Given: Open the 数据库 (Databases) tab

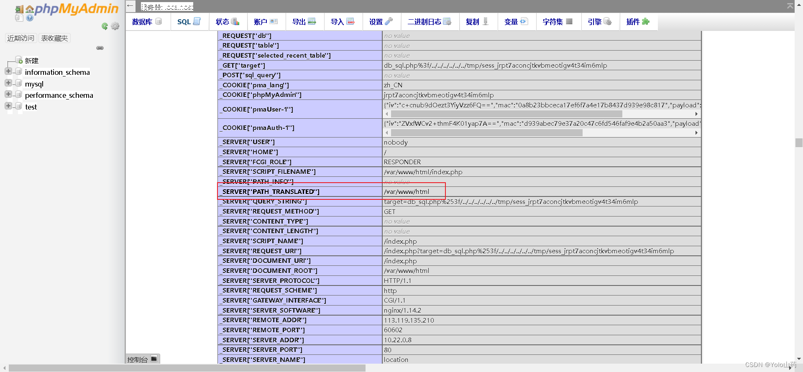Looking at the screenshot, I should (x=148, y=22).
